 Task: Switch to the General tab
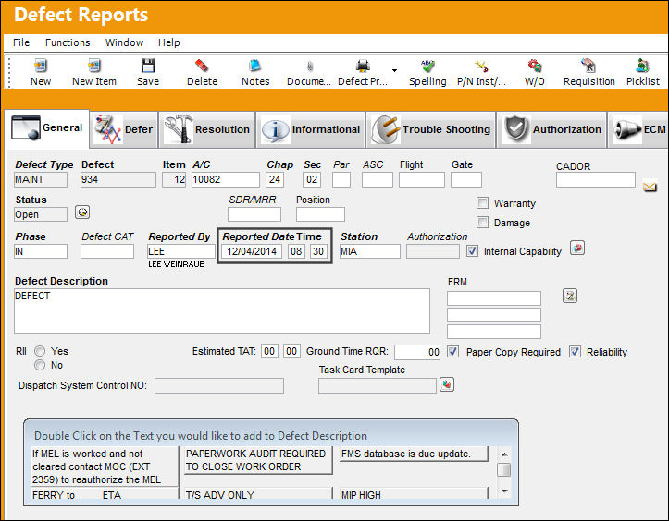[x=47, y=128]
